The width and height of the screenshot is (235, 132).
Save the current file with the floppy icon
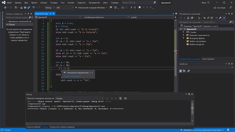(25, 7)
